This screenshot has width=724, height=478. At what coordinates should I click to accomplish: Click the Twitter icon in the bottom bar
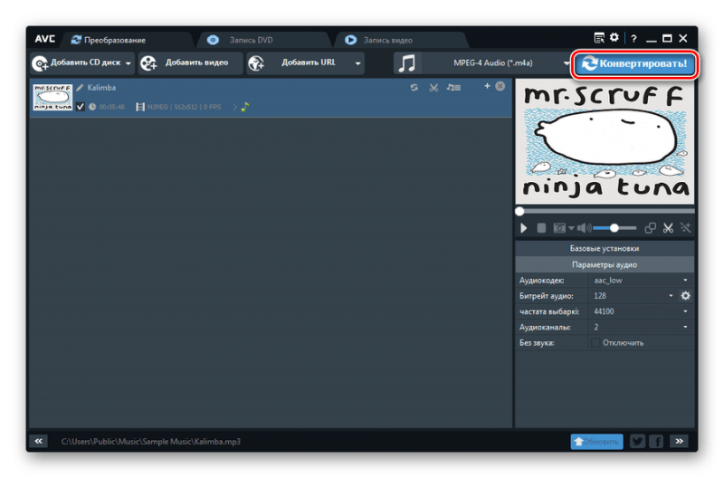click(637, 441)
